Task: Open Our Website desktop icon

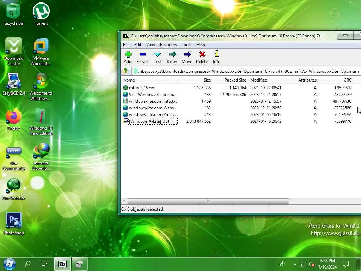Action: coord(14,189)
